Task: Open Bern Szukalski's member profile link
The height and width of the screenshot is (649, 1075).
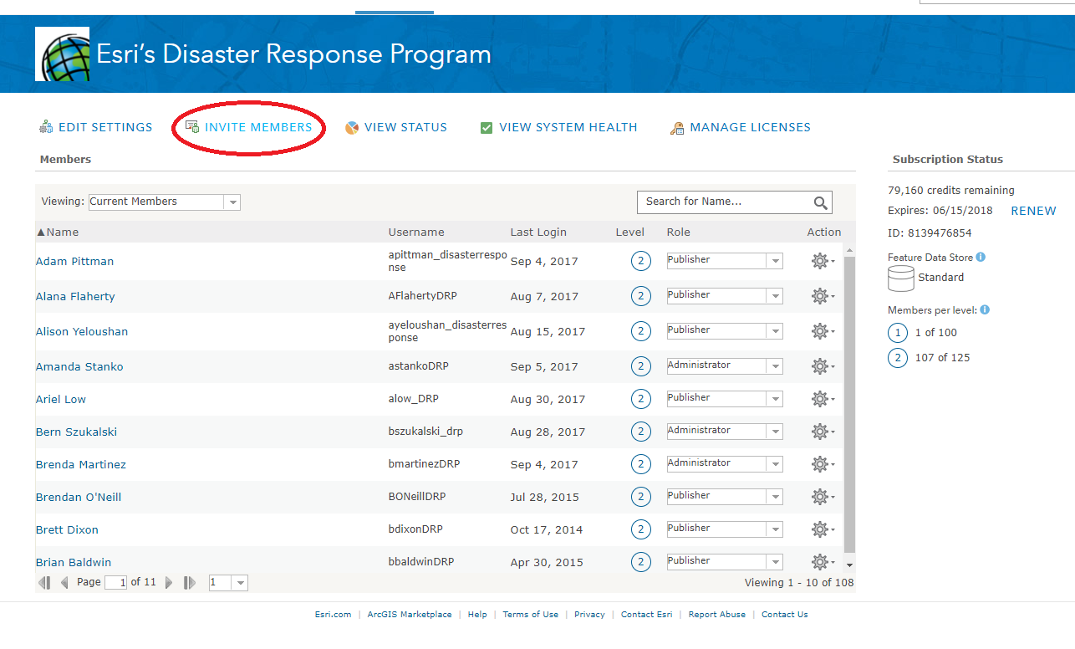Action: coord(77,432)
